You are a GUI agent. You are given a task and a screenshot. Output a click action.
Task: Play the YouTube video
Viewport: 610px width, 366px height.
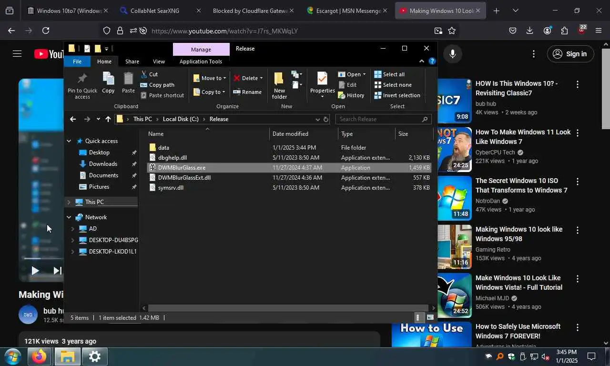[35, 271]
